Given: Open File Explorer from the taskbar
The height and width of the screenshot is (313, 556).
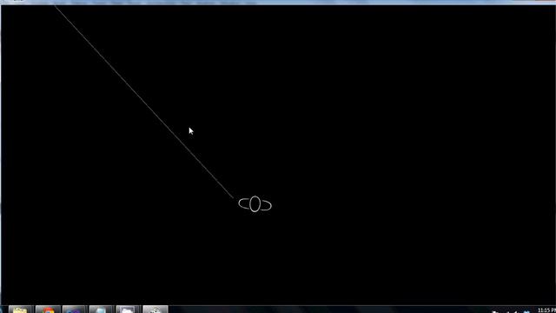Looking at the screenshot, I should tap(21, 310).
